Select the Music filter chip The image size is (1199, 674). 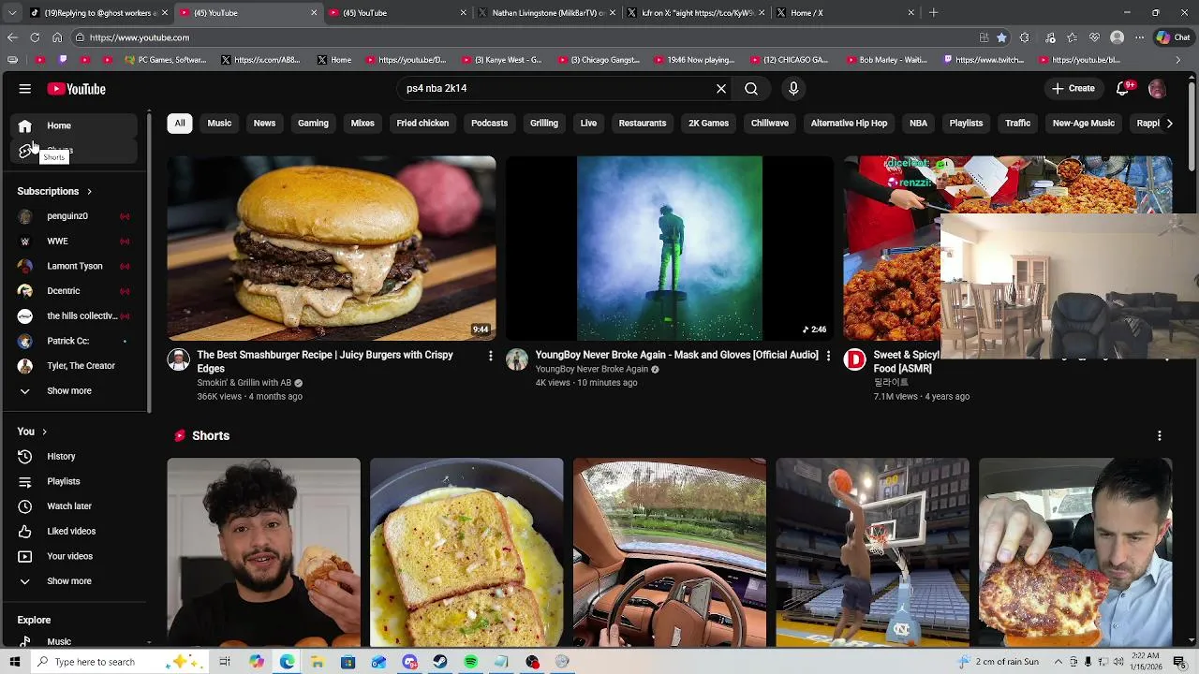point(219,123)
